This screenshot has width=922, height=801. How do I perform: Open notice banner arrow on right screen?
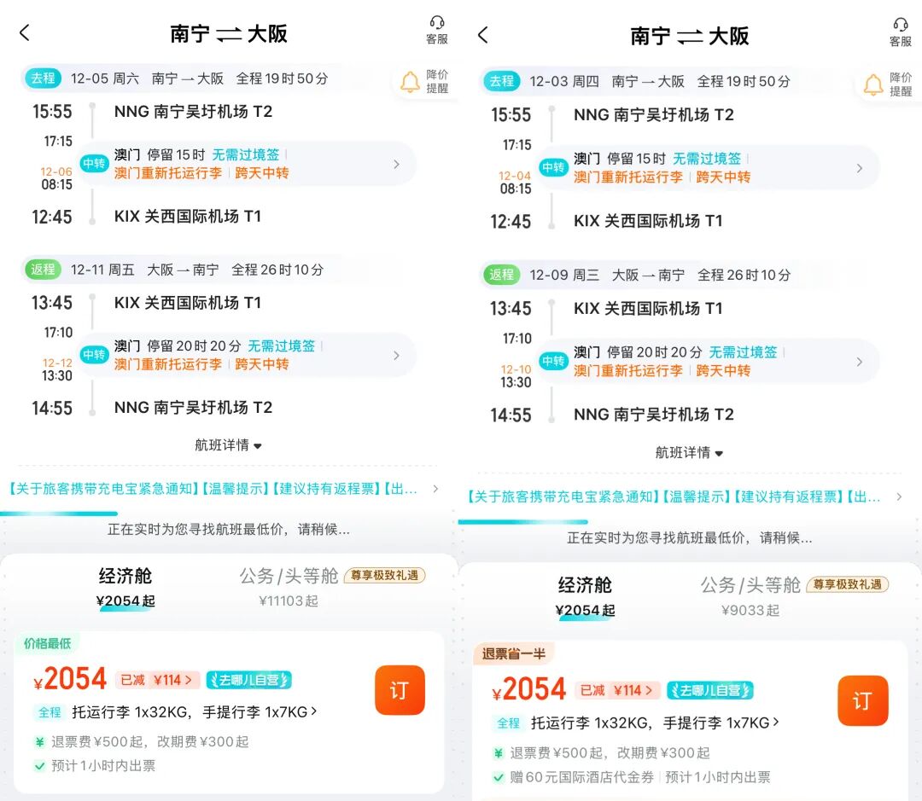[899, 496]
